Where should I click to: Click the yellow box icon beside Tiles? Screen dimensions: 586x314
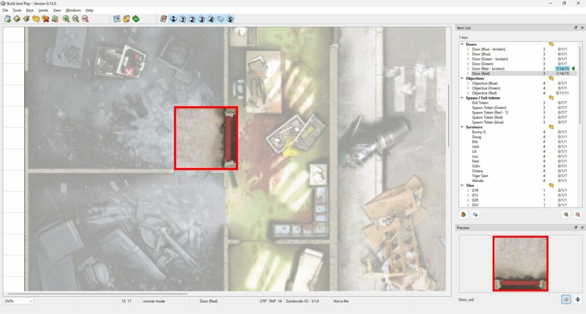551,186
